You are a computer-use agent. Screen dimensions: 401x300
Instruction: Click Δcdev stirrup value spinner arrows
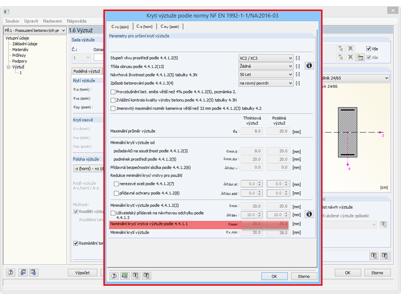click(x=260, y=215)
